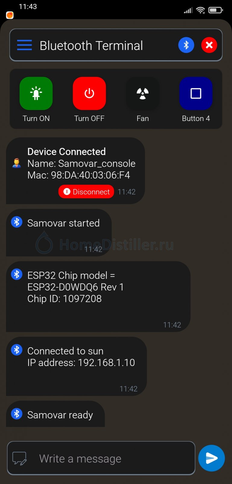Screen dimensions: 232x484
Task: Tap the Wi-Fi status bar icon
Action: pos(201,10)
